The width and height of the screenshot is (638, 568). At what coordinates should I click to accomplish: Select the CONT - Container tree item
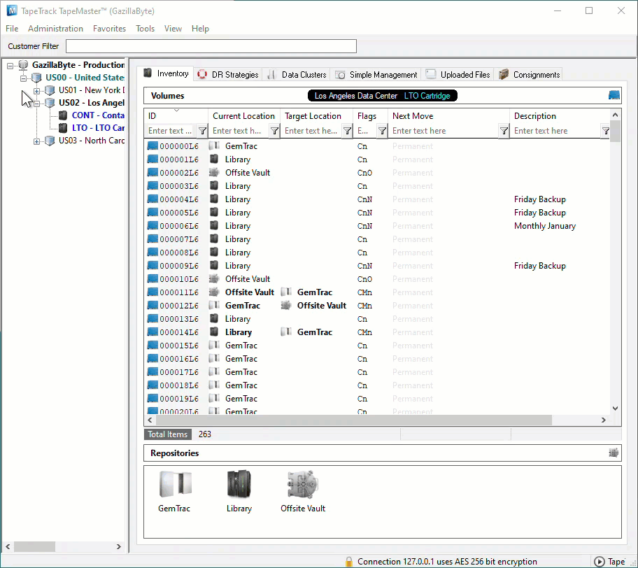98,115
